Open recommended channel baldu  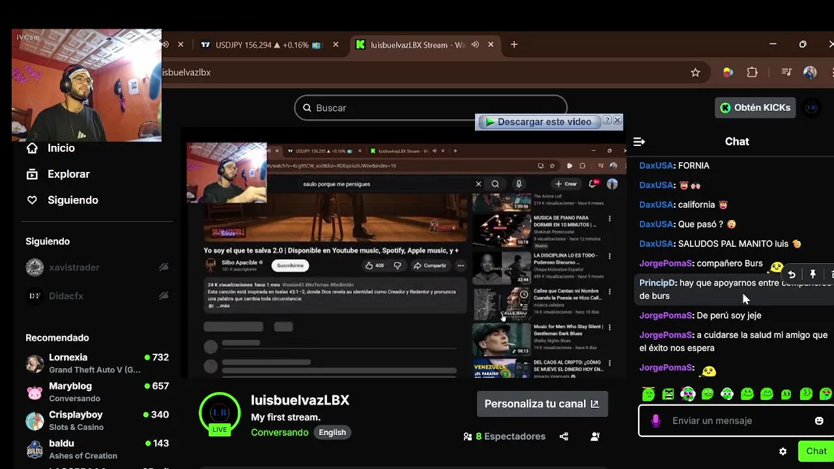click(x=98, y=449)
